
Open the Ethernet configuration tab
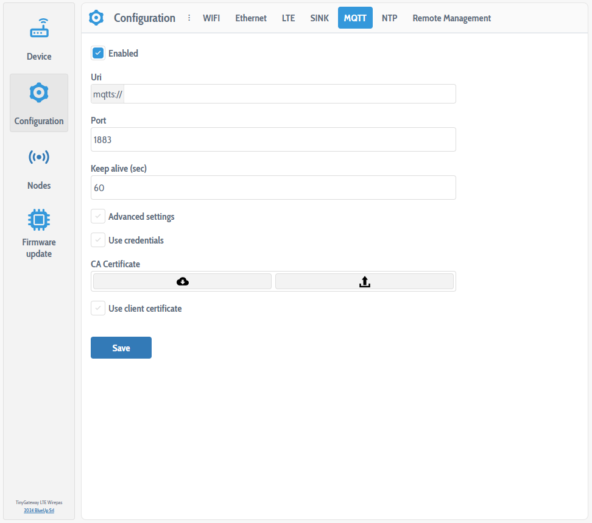pyautogui.click(x=250, y=18)
